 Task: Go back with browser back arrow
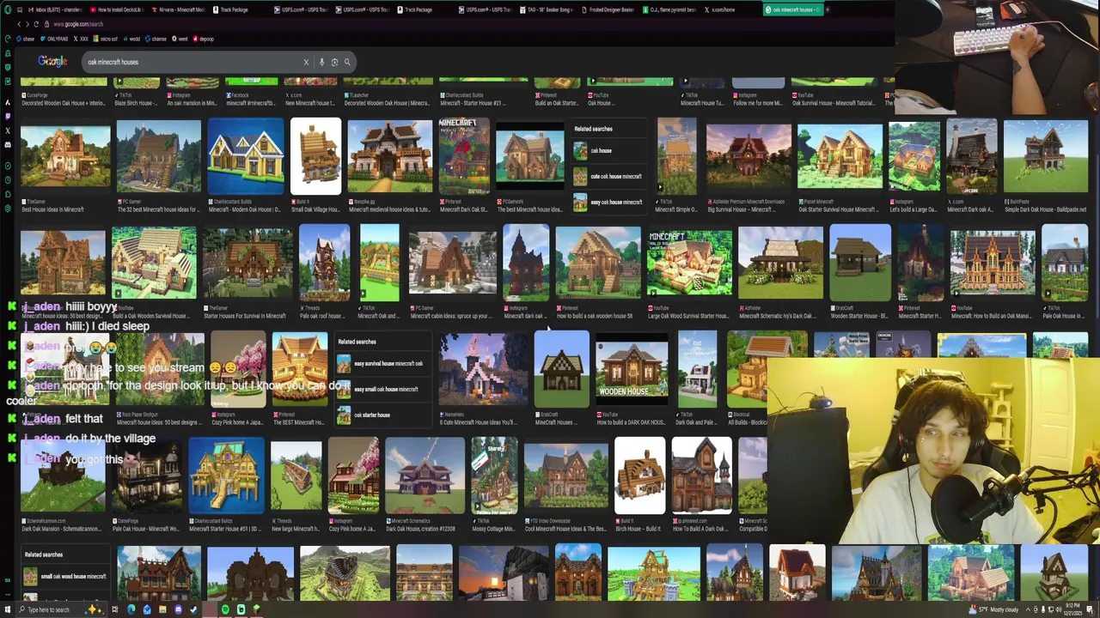coord(20,24)
